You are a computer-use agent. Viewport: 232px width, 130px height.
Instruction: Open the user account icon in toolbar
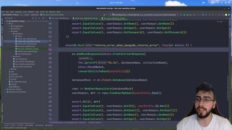coord(104,15)
